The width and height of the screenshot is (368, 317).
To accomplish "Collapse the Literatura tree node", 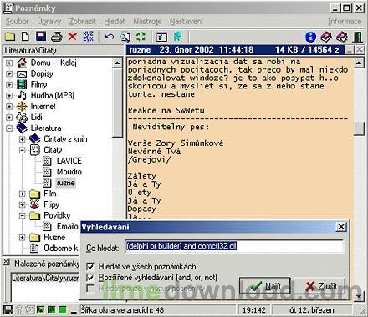I will click(9, 128).
